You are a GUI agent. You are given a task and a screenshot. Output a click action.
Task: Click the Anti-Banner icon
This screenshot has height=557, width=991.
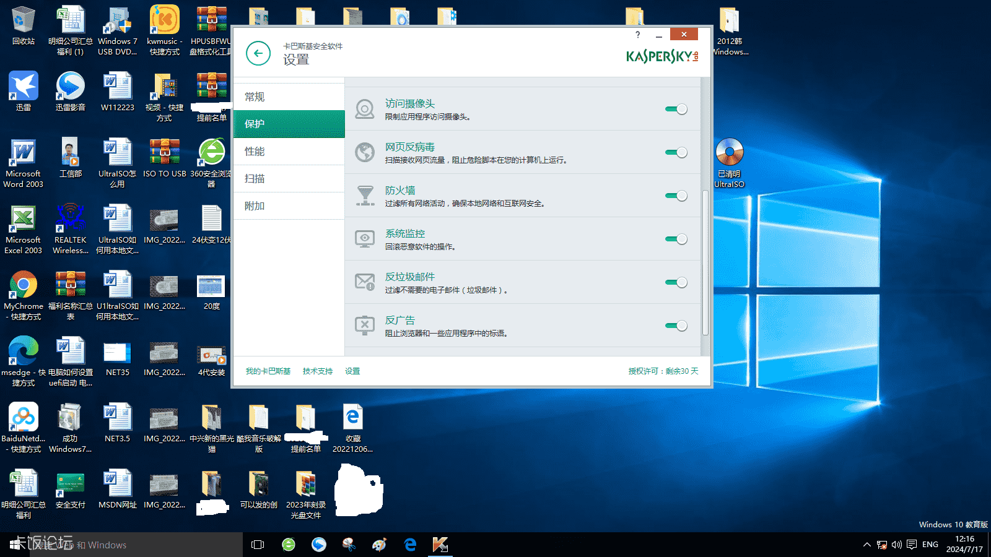coord(365,326)
